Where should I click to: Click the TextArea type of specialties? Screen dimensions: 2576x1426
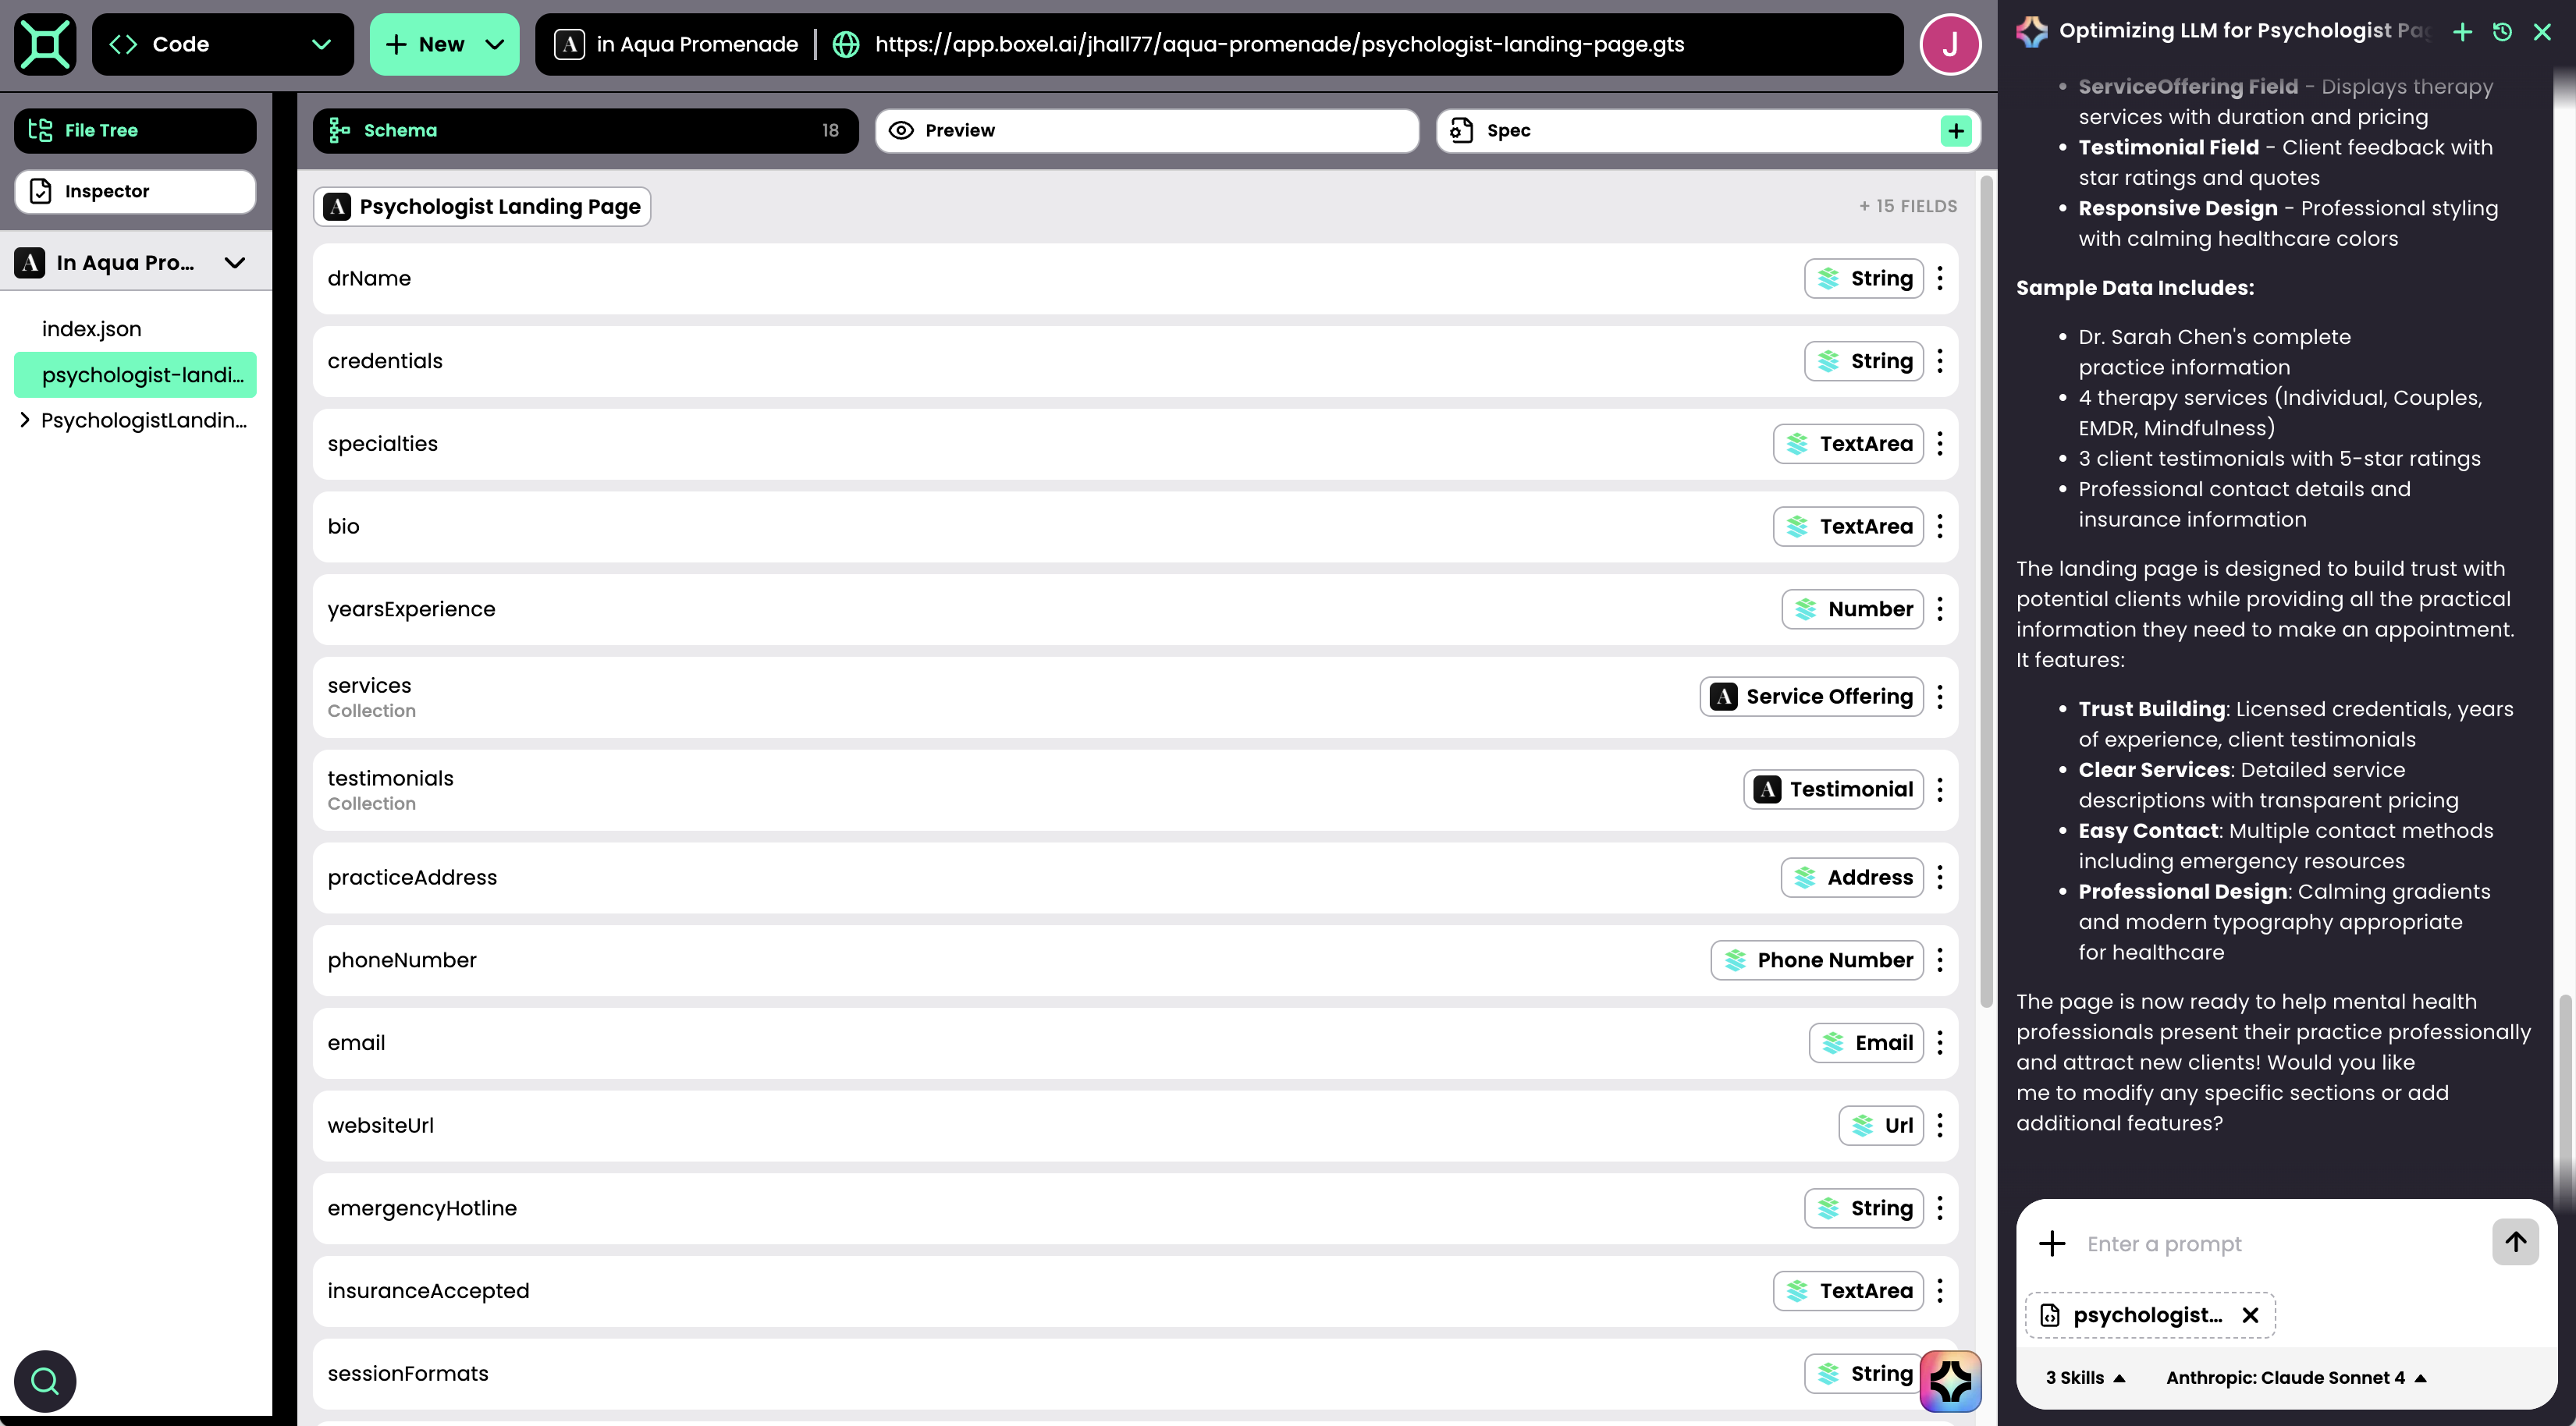(1848, 444)
